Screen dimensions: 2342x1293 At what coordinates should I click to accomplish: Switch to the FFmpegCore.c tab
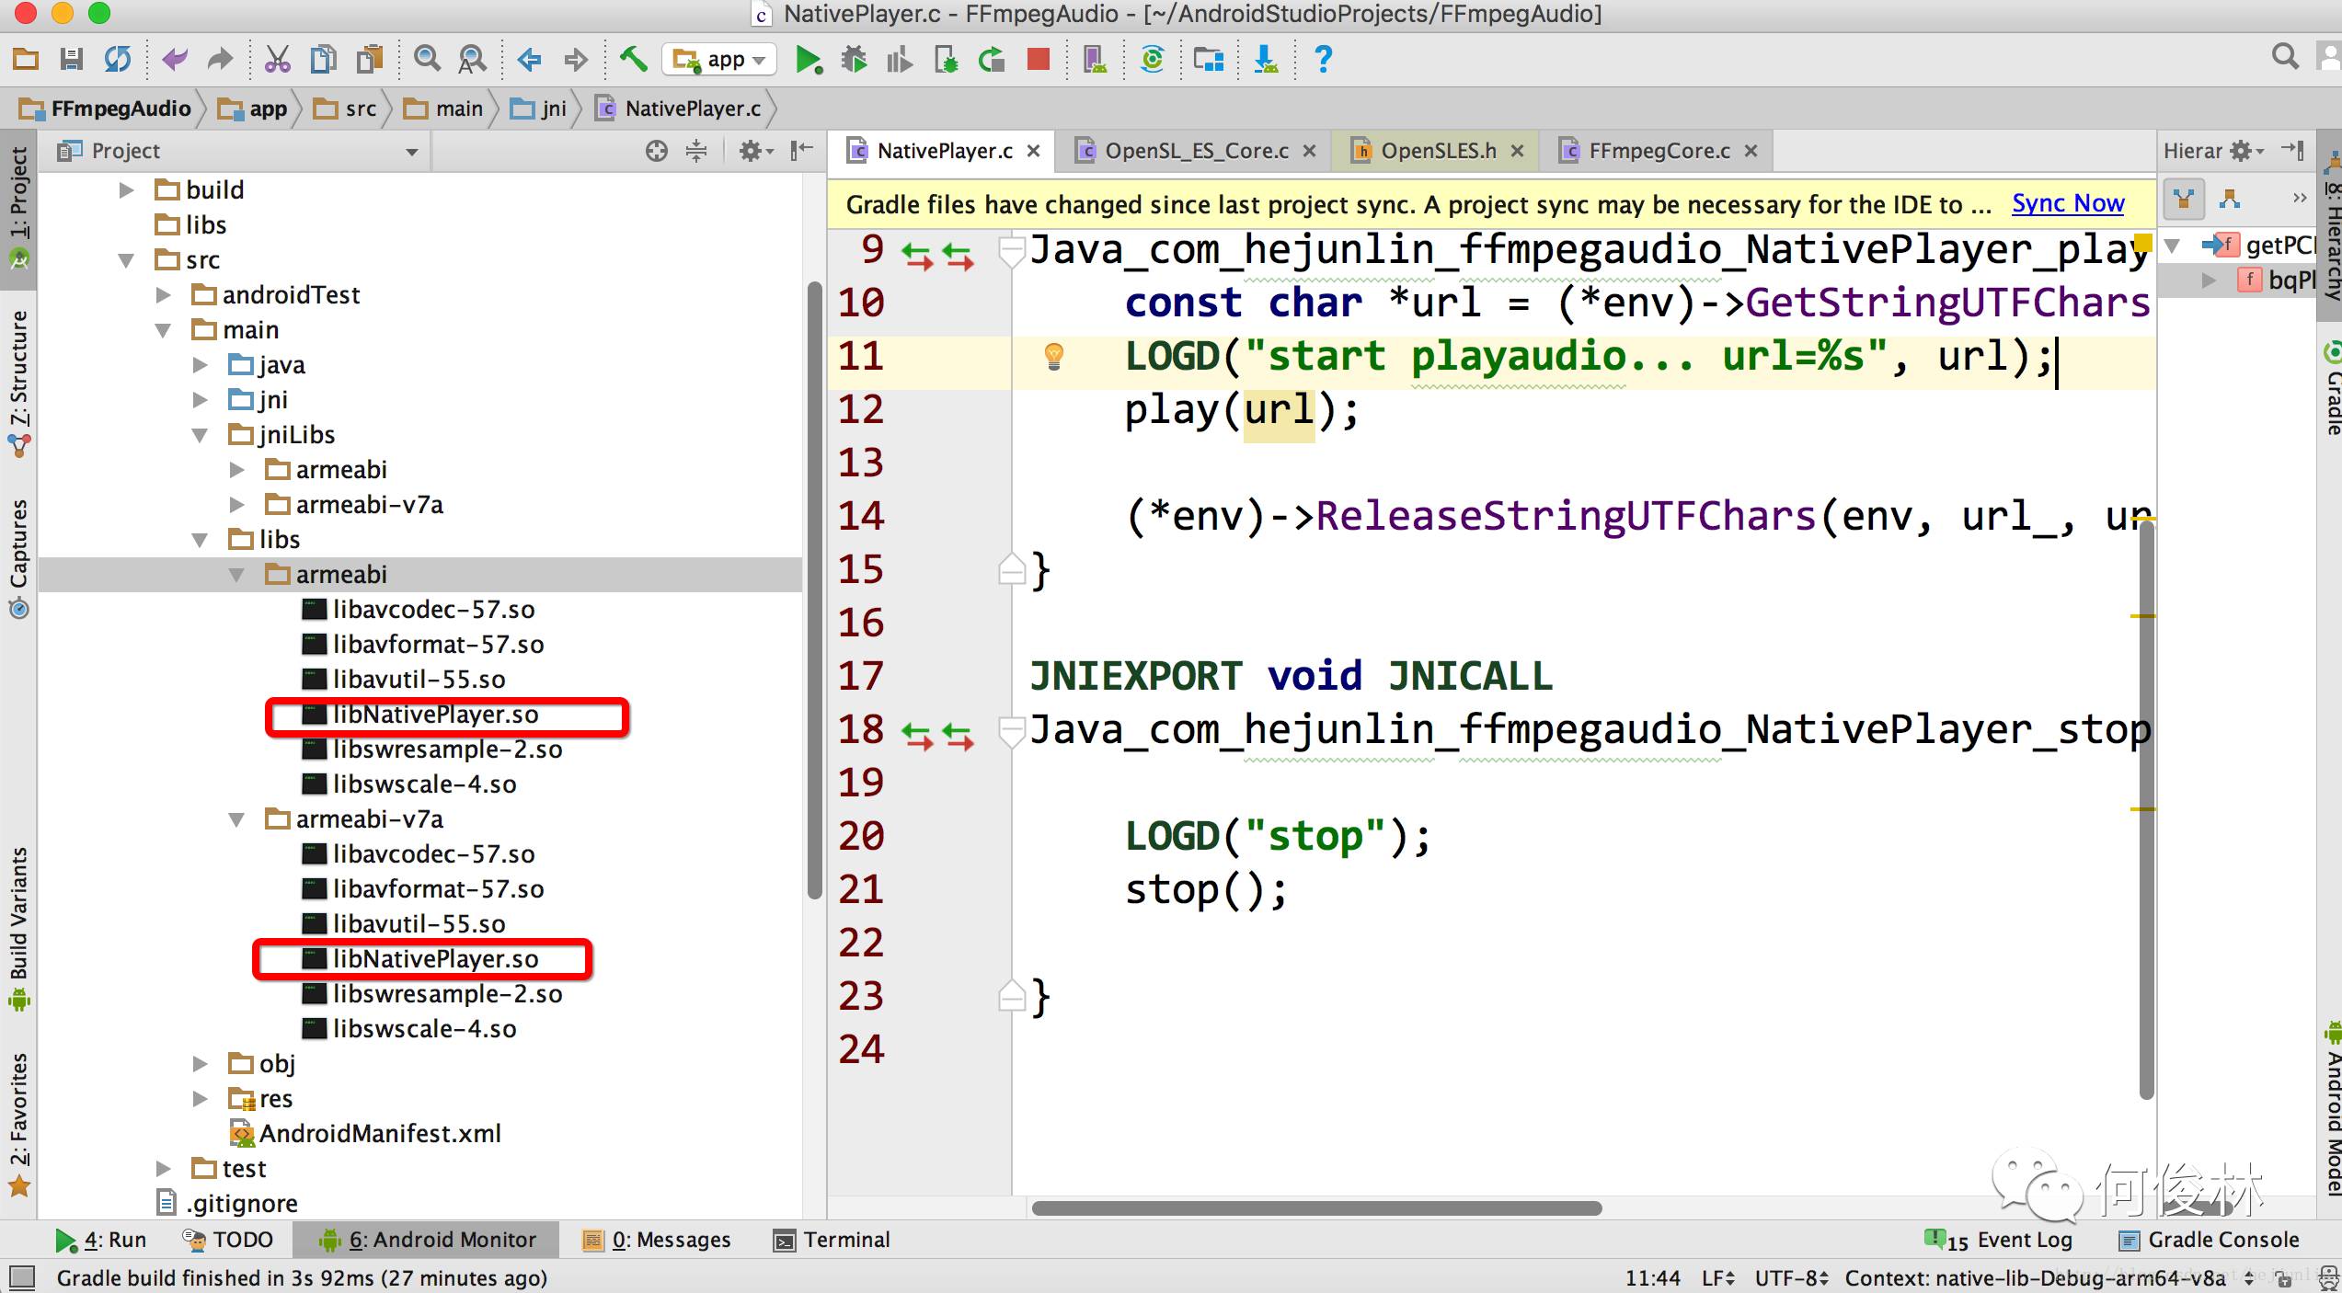coord(1658,151)
